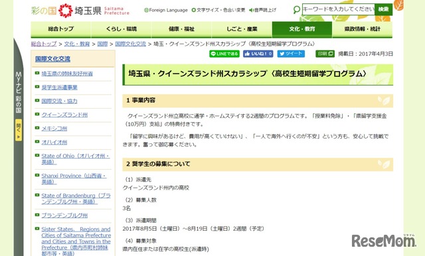Viewport: 425px width, 256px height.
Task: Click 文化・教育 in the breadcrumb
Action: (77, 44)
